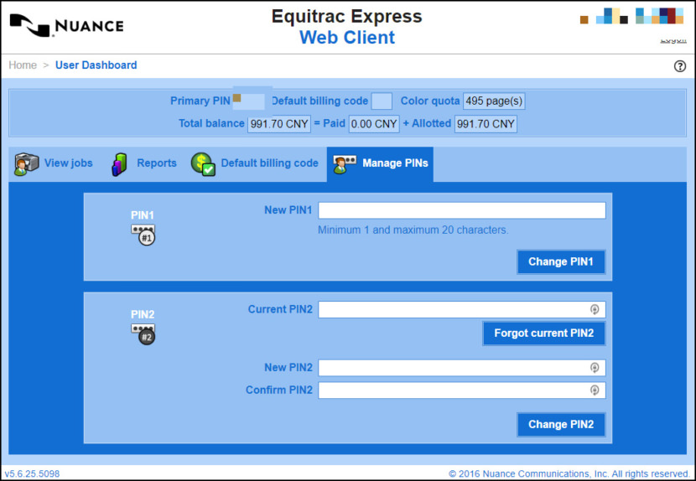Click the Nuance logo

click(x=66, y=26)
